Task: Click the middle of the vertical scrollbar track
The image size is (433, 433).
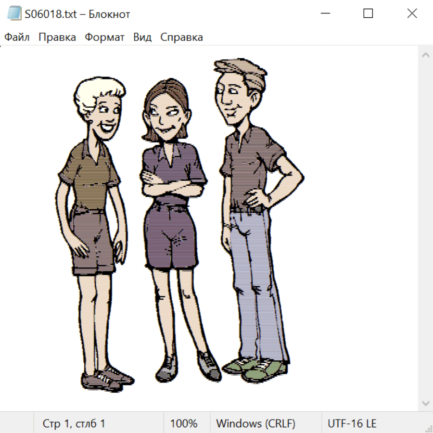Action: [425, 229]
